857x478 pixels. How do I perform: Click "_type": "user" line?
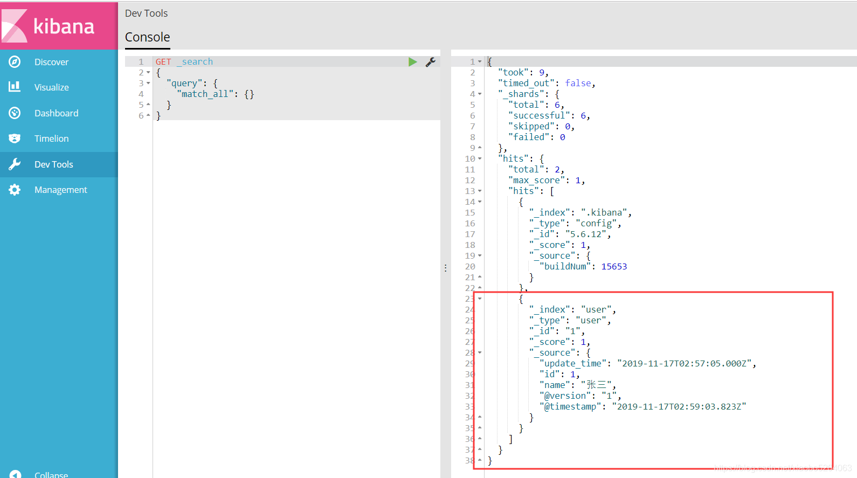point(570,320)
